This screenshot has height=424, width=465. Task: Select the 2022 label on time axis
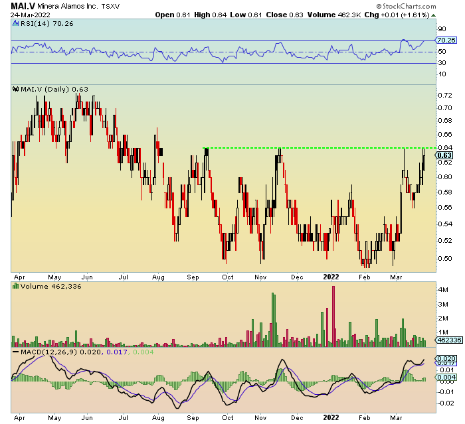point(330,275)
